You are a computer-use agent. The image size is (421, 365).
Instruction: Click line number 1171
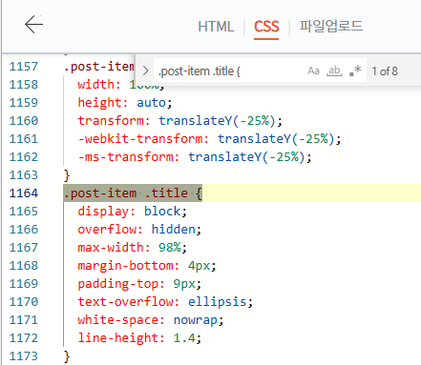click(x=24, y=320)
